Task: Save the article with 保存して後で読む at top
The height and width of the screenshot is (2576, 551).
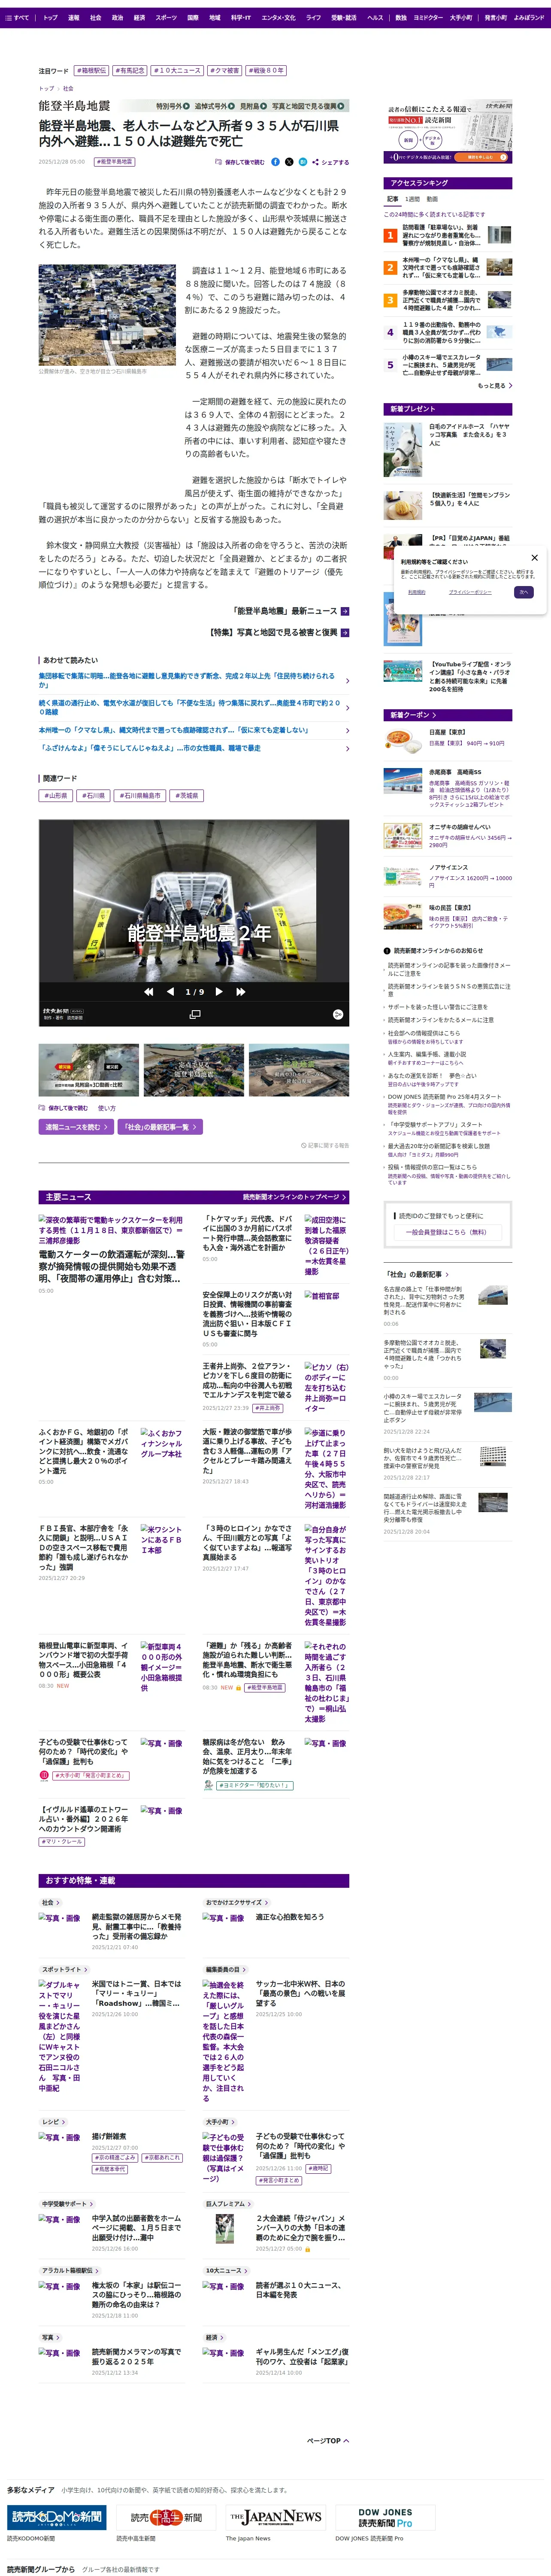Action: click(240, 162)
